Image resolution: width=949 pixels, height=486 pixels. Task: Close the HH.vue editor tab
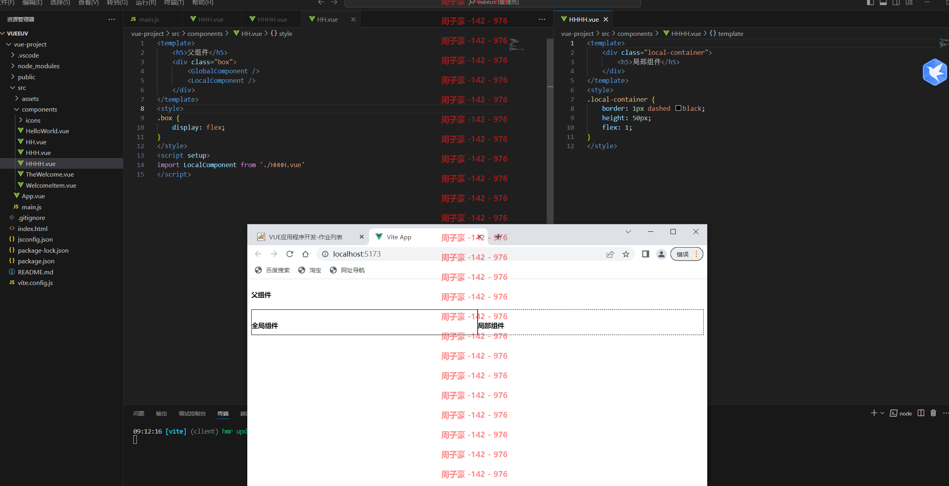pyautogui.click(x=353, y=19)
